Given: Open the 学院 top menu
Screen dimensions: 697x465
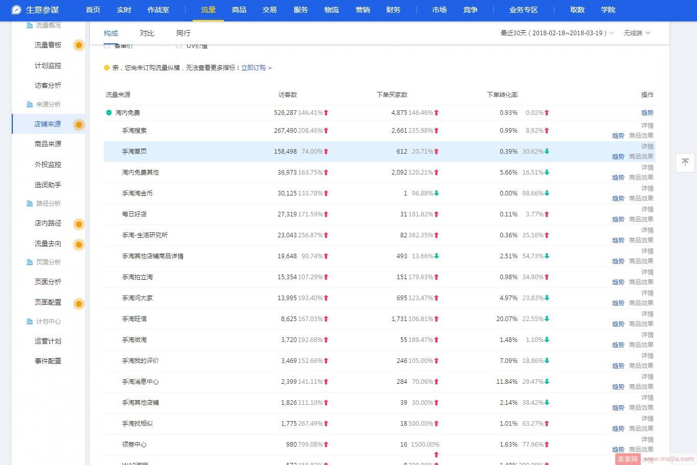Looking at the screenshot, I should (608, 10).
